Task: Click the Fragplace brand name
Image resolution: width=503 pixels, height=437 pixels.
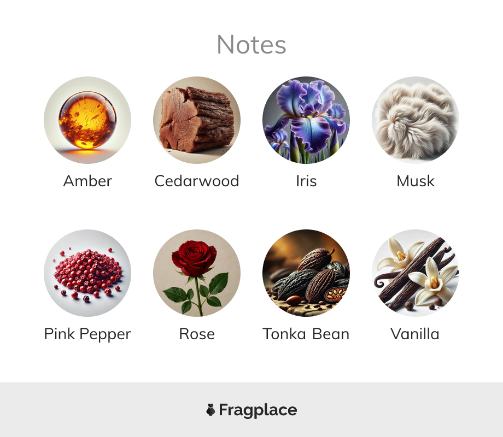Action: coord(258,410)
